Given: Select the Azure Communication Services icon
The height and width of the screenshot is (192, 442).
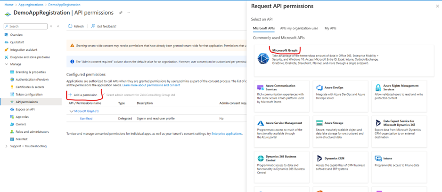Looking at the screenshot, I should (261, 88).
